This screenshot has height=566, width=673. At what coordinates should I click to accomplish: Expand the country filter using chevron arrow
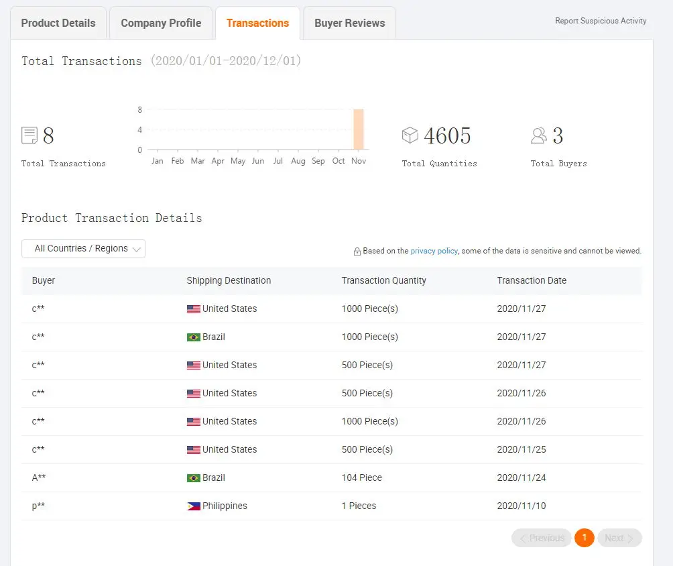(137, 249)
